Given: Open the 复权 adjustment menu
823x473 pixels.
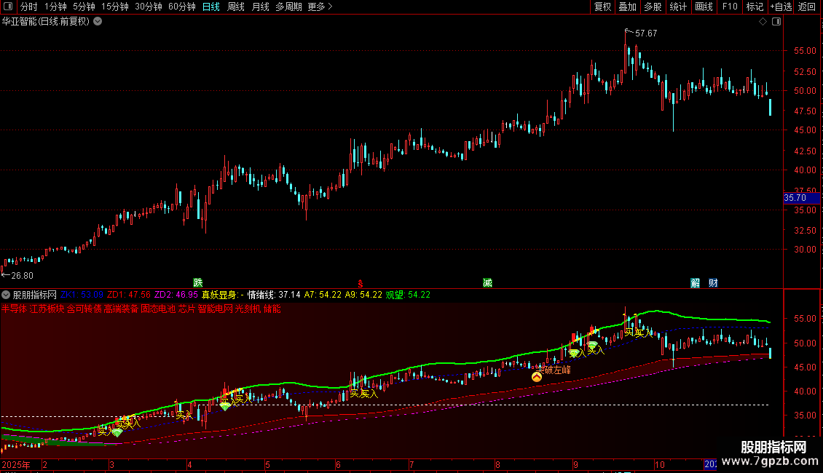Looking at the screenshot, I should coord(602,7).
